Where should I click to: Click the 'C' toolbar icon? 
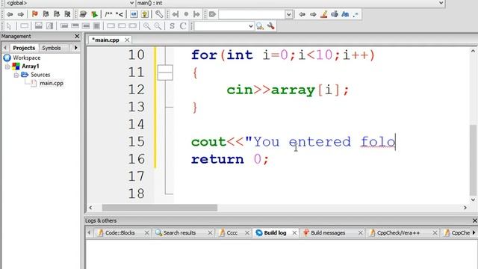click(x=183, y=26)
